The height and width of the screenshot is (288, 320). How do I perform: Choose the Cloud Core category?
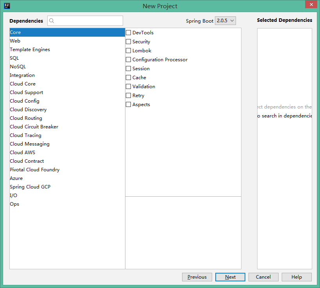pyautogui.click(x=67, y=84)
